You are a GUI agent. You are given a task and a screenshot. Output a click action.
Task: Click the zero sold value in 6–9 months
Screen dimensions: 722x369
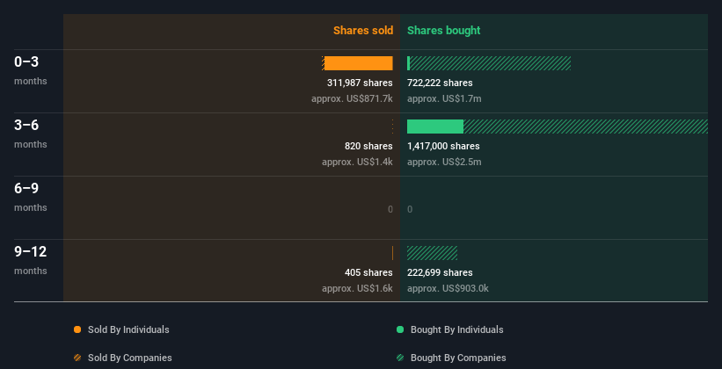(x=390, y=209)
